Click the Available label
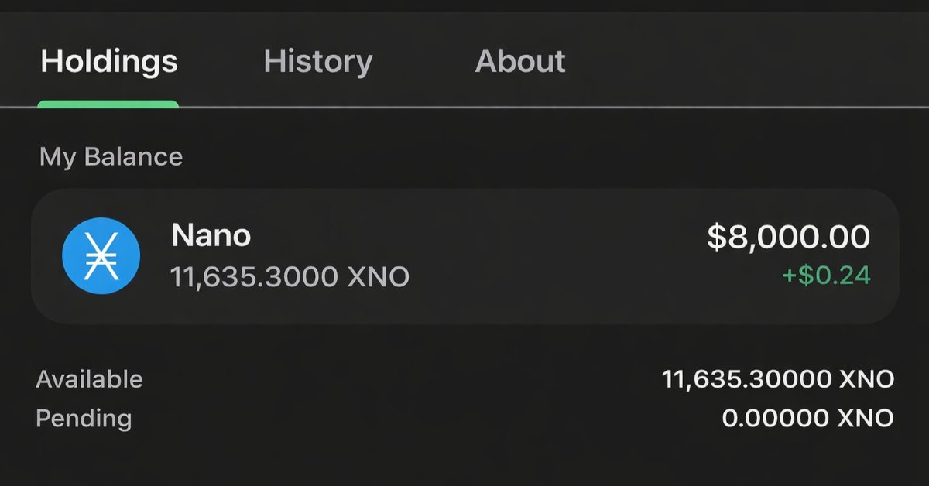The image size is (929, 486). (x=89, y=379)
